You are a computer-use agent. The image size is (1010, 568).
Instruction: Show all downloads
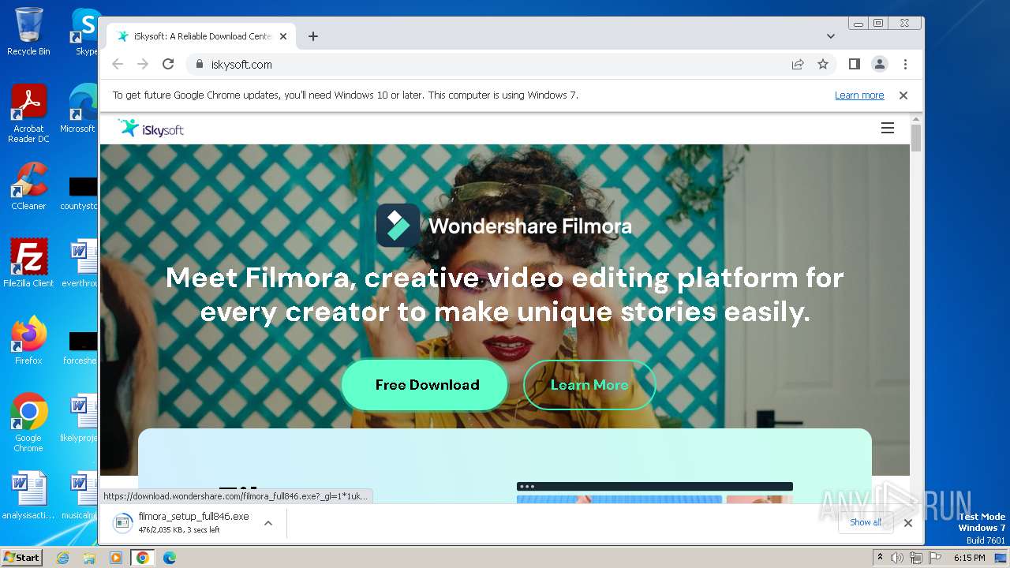[x=866, y=522]
